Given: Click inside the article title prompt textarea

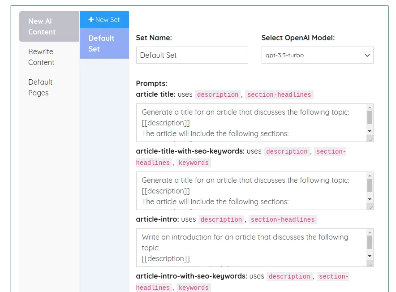Looking at the screenshot, I should point(251,123).
